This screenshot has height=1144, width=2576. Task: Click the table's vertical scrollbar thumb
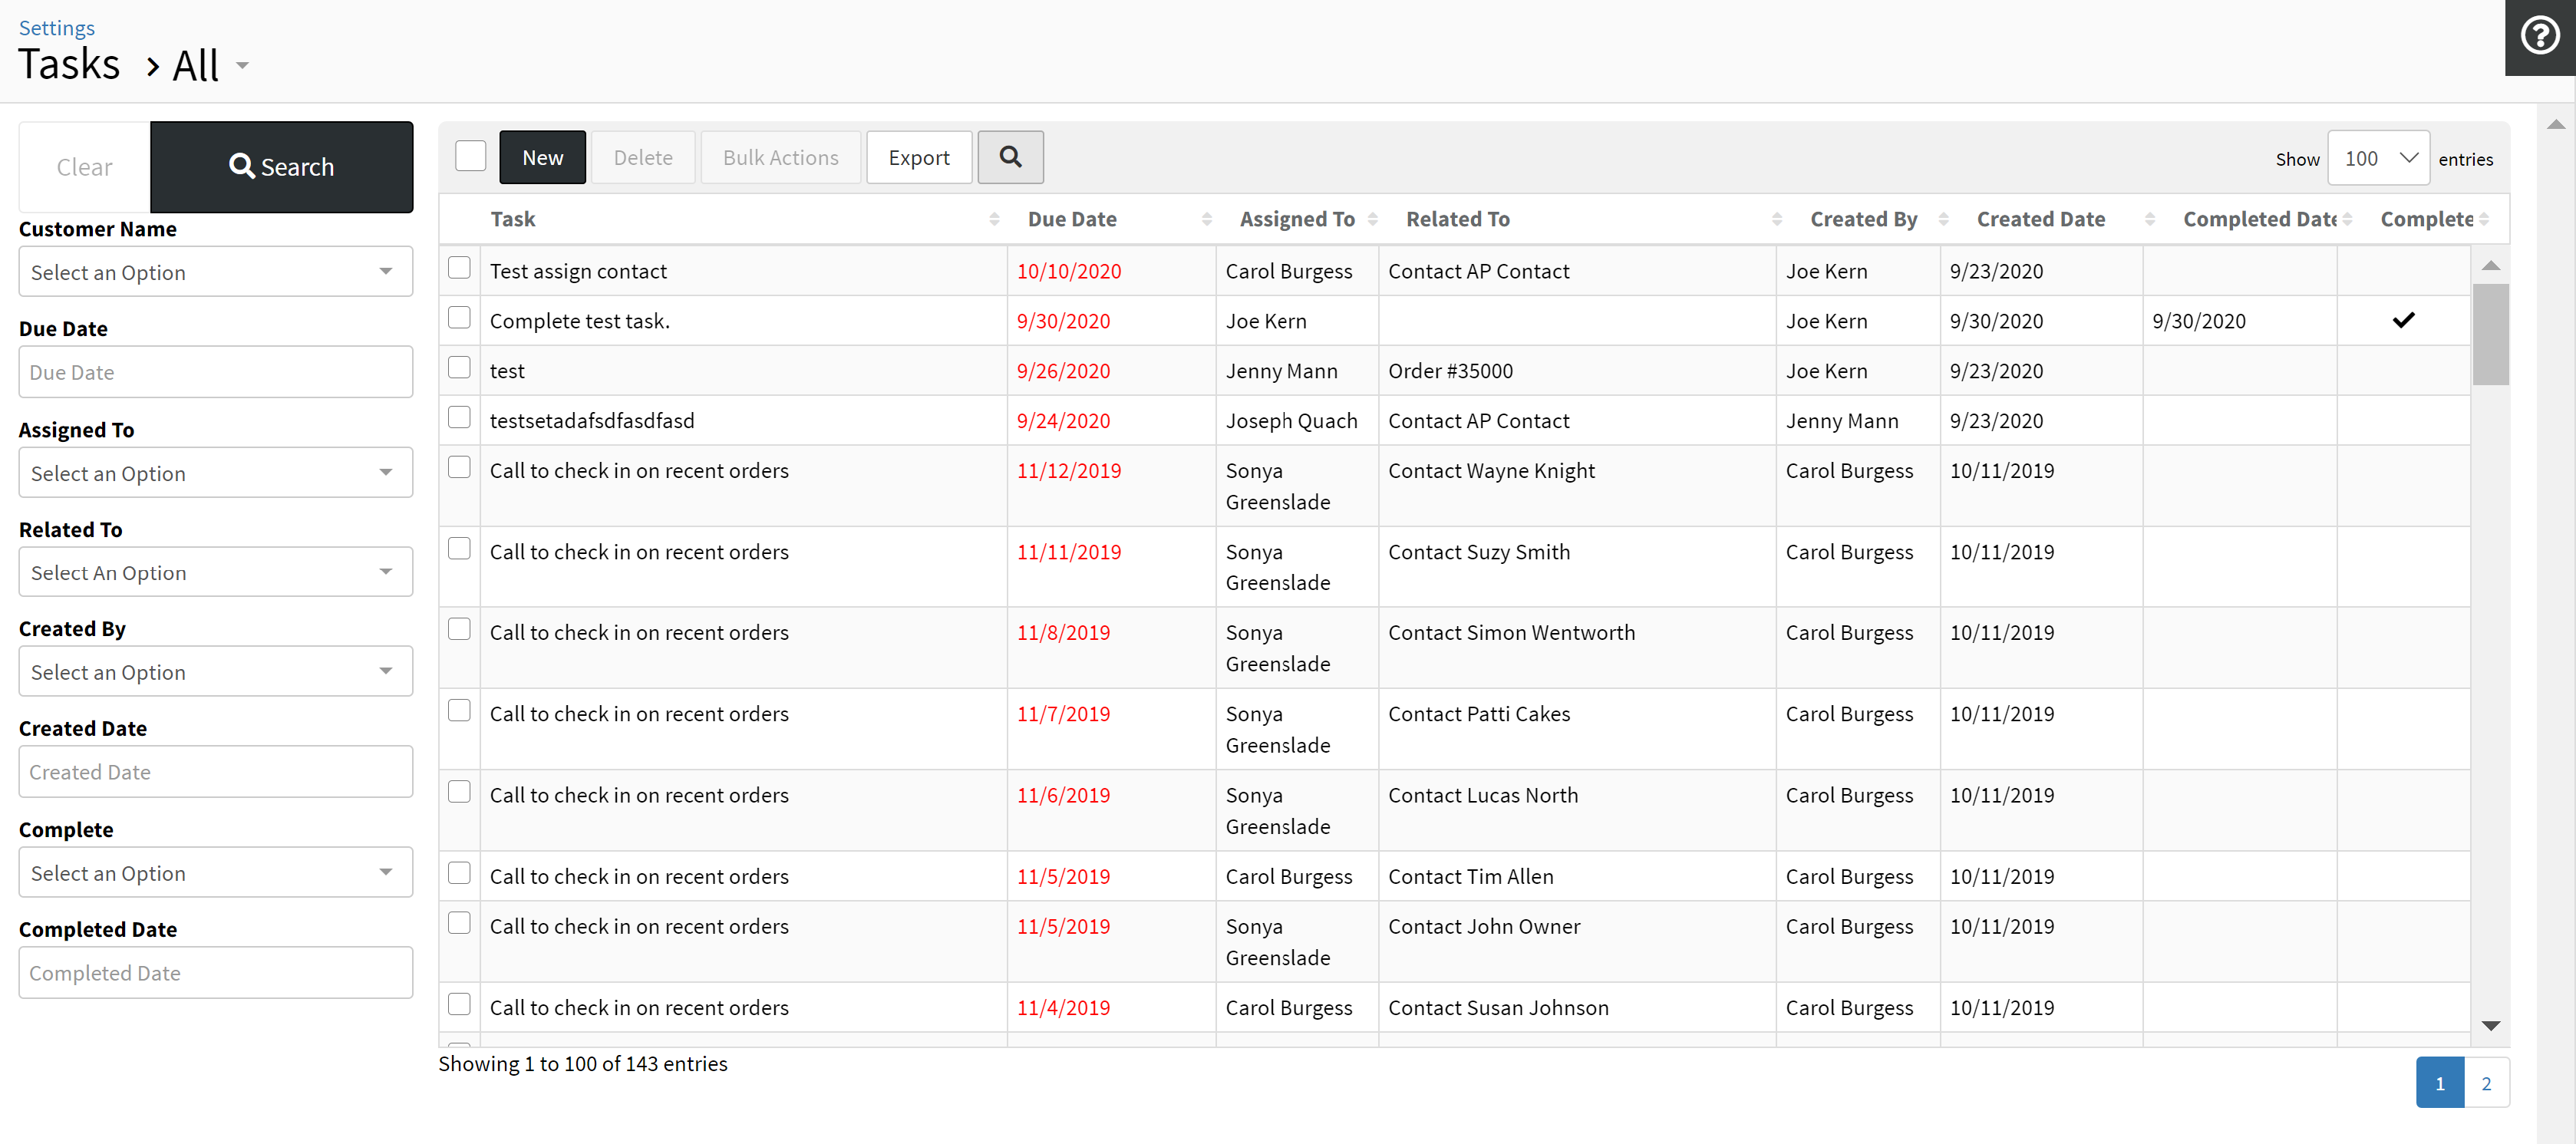2490,334
